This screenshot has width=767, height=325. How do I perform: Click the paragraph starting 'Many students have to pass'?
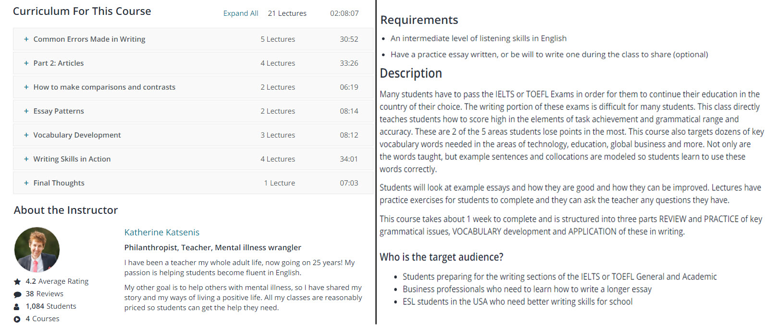coord(571,132)
